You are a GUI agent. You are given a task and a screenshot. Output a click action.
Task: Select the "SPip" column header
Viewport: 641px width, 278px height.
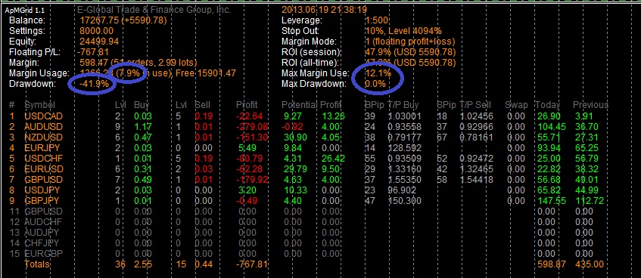pos(447,105)
